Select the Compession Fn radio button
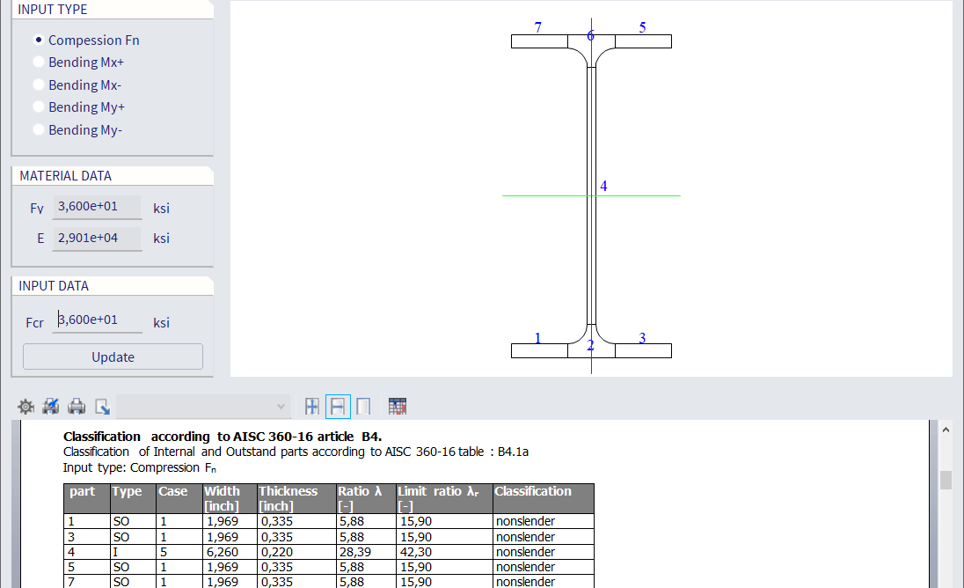Viewport: 964px width, 588px height. (x=39, y=40)
